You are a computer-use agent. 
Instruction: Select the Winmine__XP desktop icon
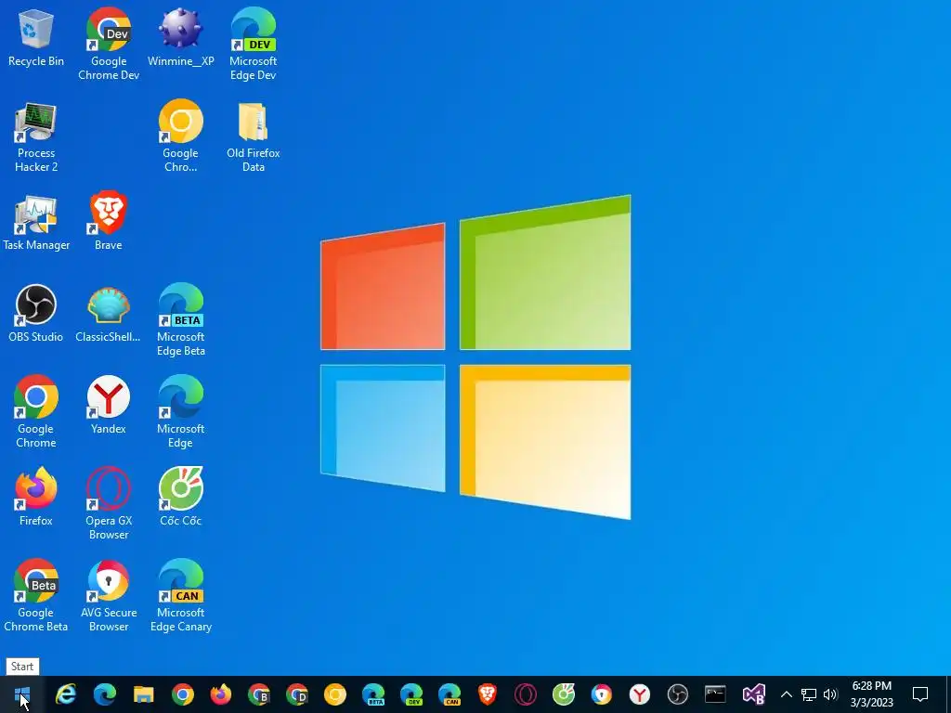(181, 37)
